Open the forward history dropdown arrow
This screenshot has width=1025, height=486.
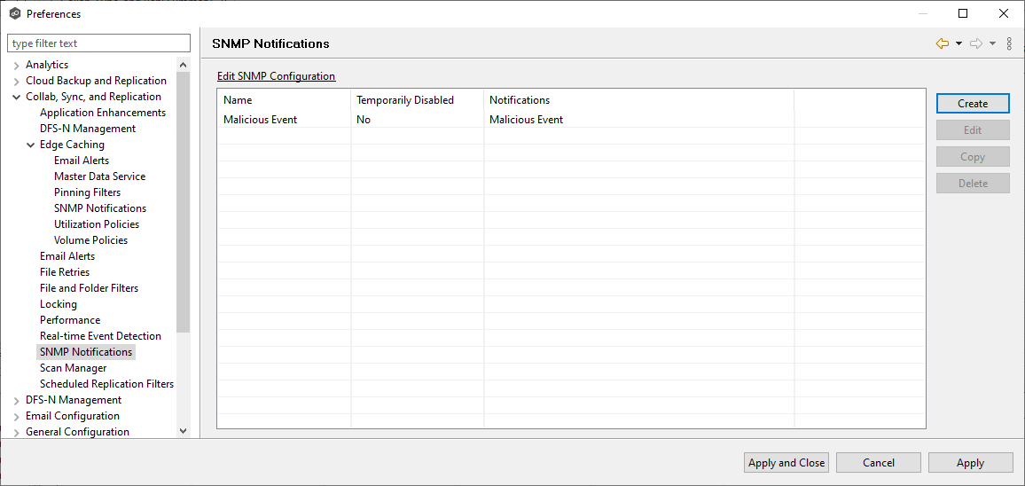pyautogui.click(x=992, y=43)
